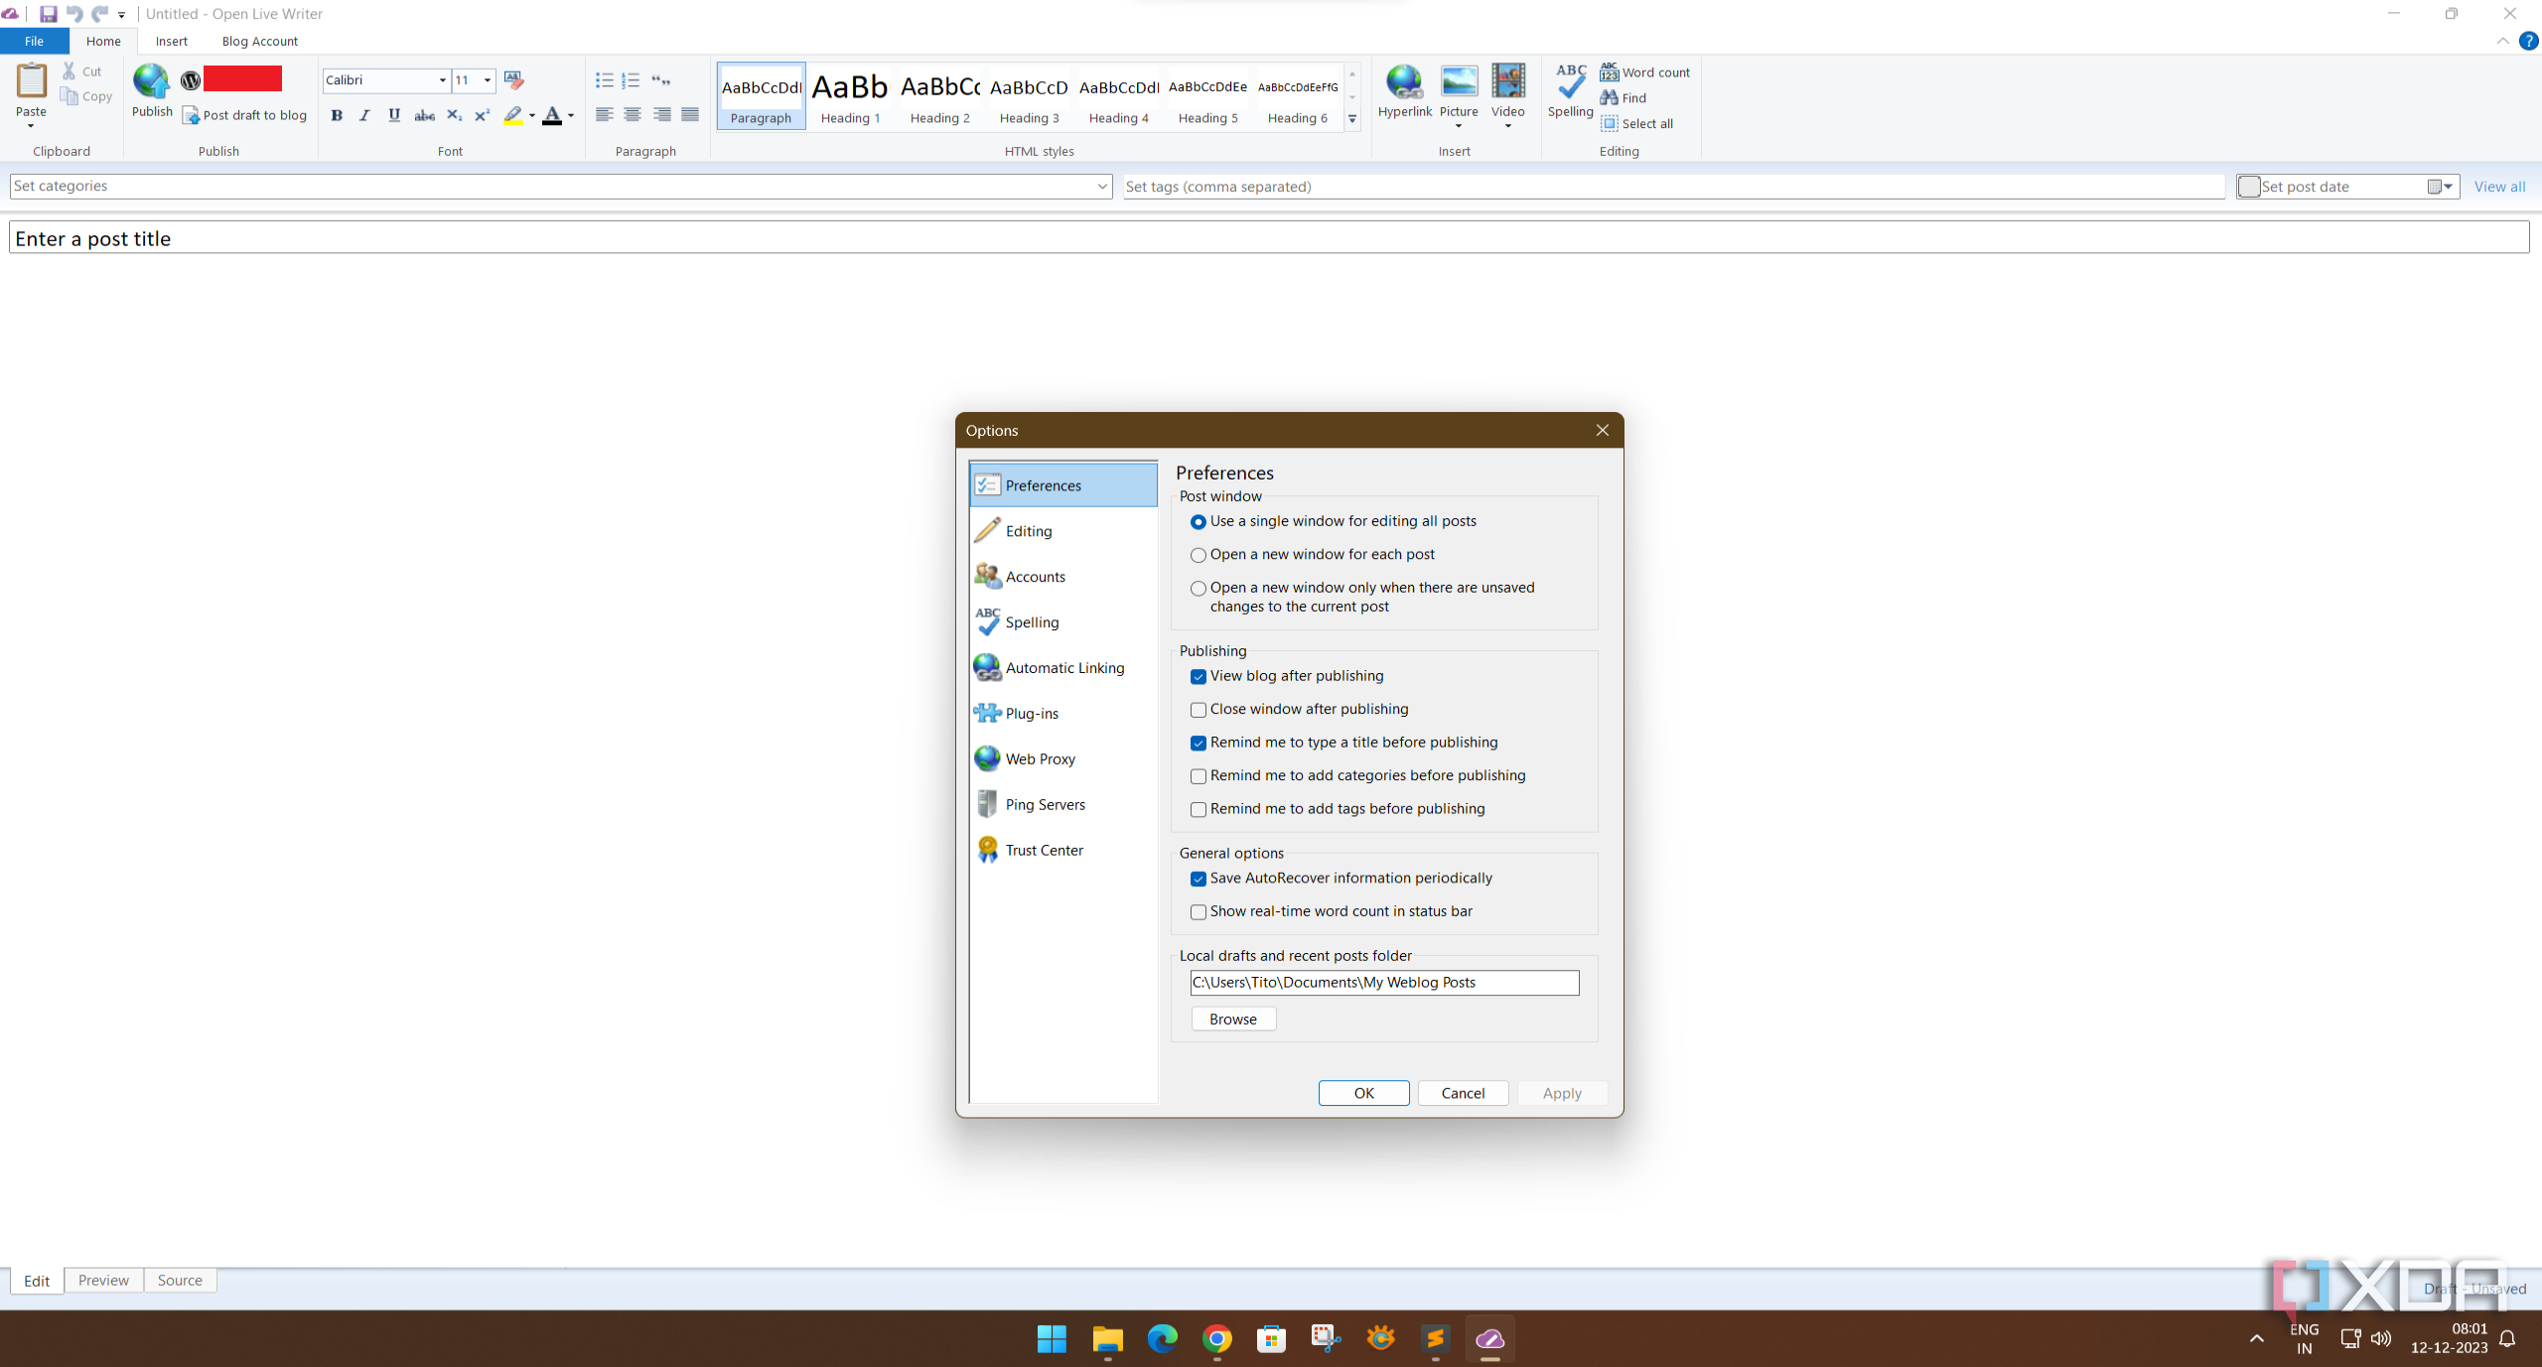2542x1367 pixels.
Task: Apply Strikethrough formatting
Action: pos(424,115)
